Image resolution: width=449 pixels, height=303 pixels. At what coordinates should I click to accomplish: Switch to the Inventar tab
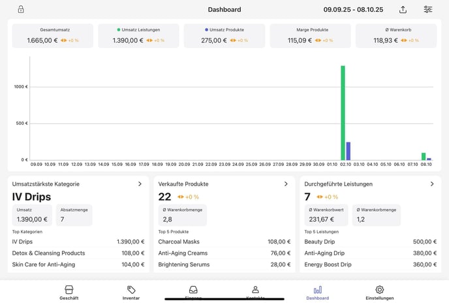[131, 292]
